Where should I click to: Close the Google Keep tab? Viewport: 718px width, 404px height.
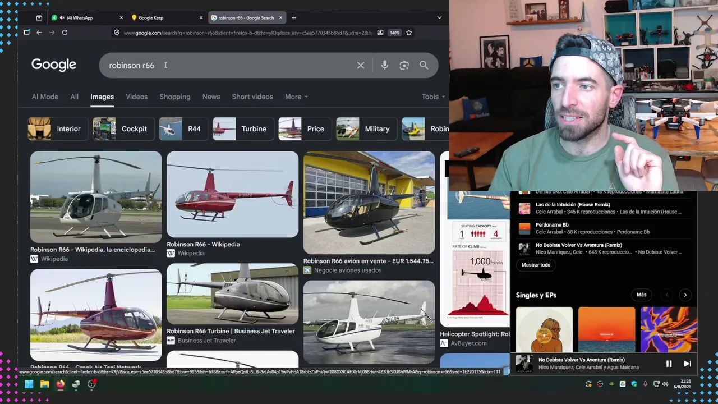pyautogui.click(x=201, y=17)
